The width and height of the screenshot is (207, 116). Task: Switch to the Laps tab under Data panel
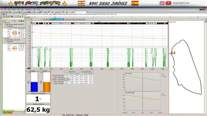coord(5,113)
